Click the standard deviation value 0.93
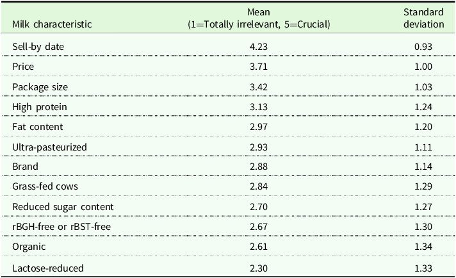456x278 pixels. point(423,47)
